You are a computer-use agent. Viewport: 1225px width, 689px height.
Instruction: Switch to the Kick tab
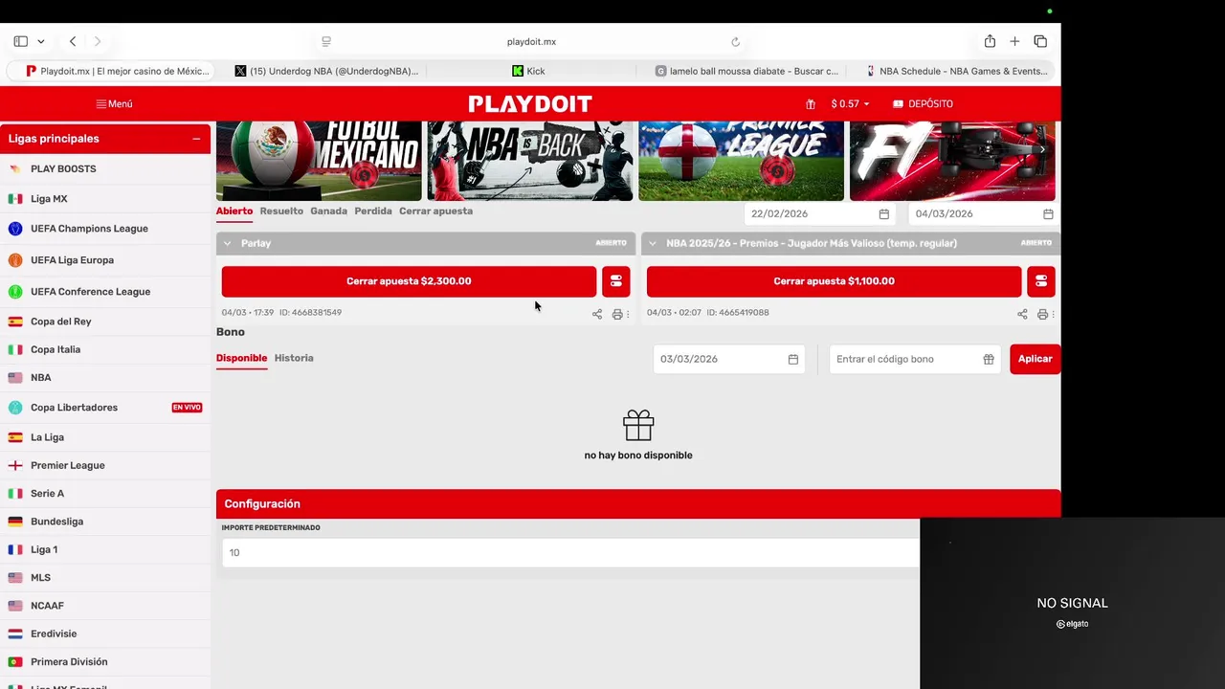point(528,71)
